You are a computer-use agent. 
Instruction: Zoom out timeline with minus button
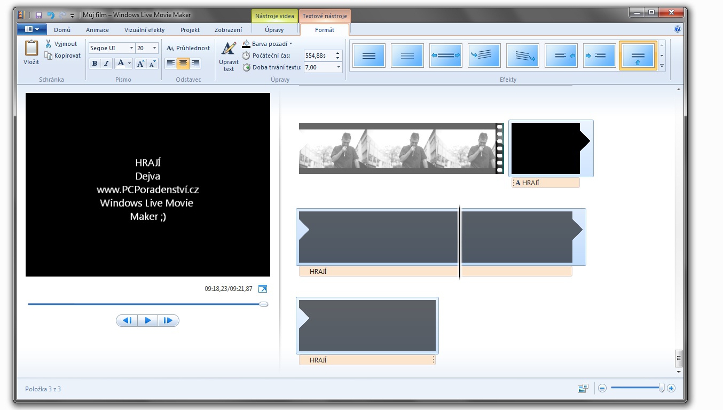click(x=602, y=389)
